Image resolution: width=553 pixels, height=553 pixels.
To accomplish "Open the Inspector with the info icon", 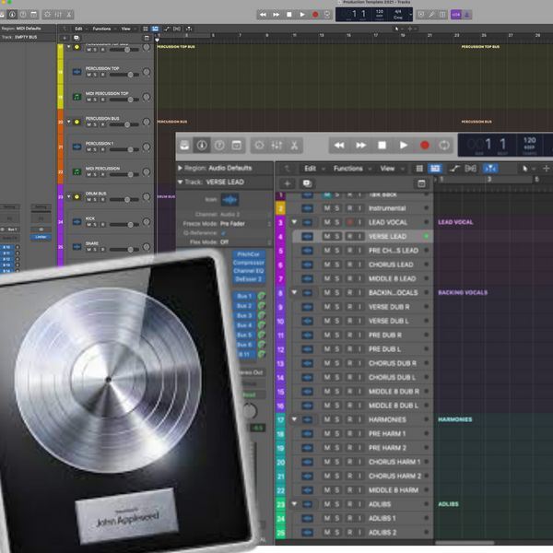I will pyautogui.click(x=202, y=146).
